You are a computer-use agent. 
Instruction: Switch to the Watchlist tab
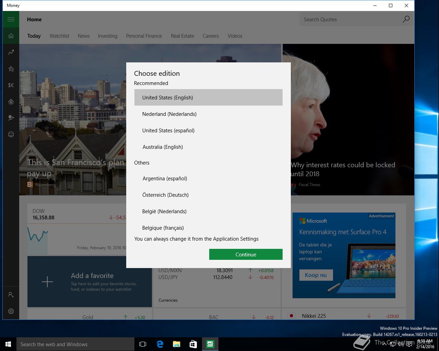pos(59,36)
